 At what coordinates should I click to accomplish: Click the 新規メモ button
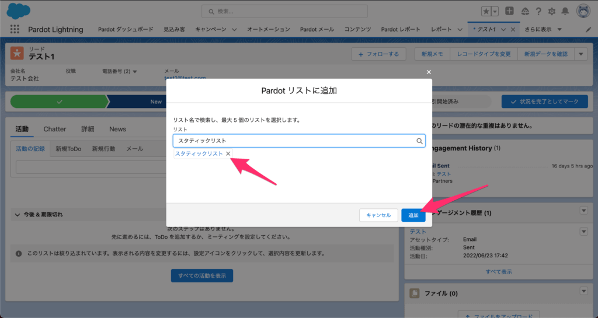coord(432,54)
